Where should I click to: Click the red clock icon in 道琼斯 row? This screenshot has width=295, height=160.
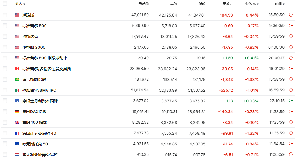(291, 15)
